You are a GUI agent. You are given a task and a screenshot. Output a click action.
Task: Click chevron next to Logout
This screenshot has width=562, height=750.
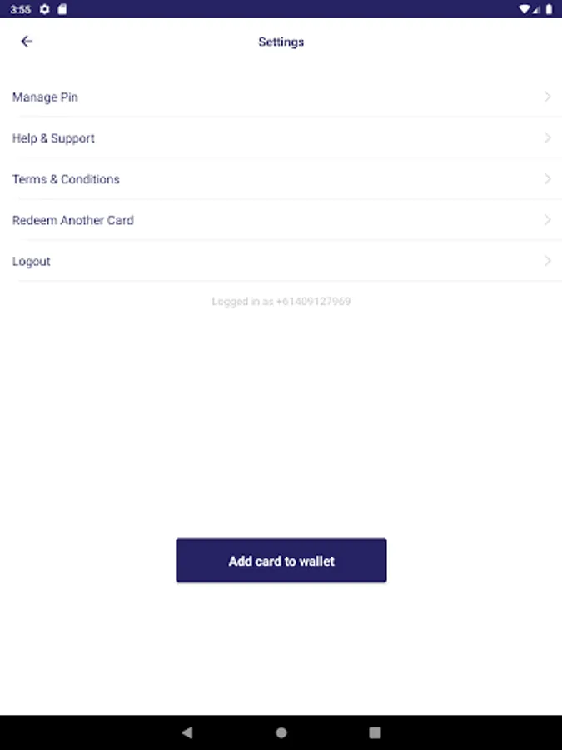point(547,261)
